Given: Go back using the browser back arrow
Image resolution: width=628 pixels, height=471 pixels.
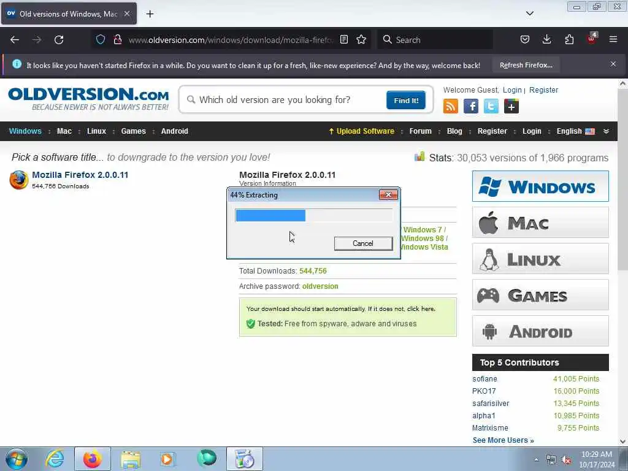Looking at the screenshot, I should pyautogui.click(x=15, y=40).
